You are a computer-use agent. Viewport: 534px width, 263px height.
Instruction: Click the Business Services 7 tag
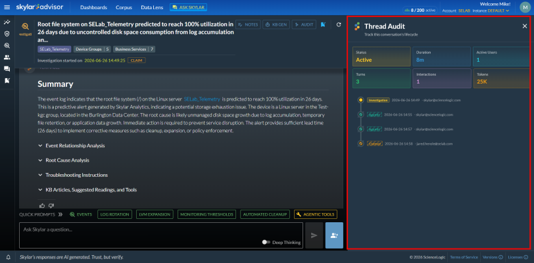[x=134, y=49]
